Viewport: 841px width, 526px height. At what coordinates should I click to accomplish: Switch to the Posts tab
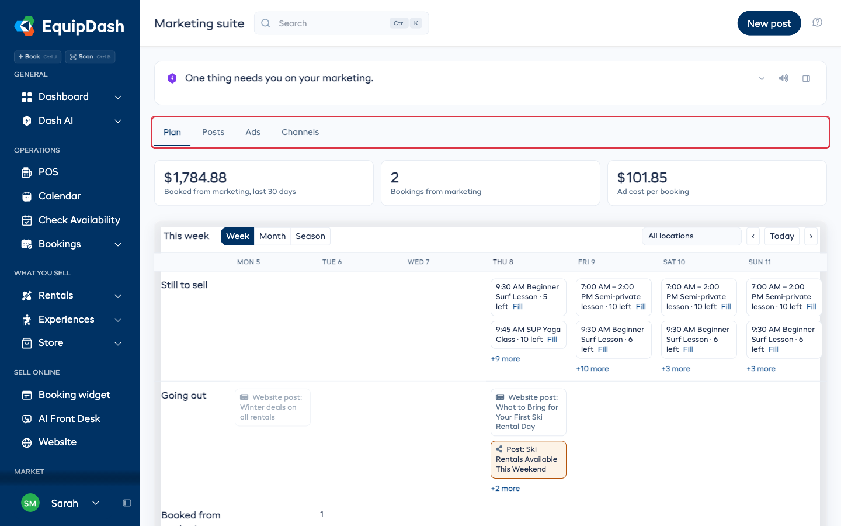pos(213,133)
